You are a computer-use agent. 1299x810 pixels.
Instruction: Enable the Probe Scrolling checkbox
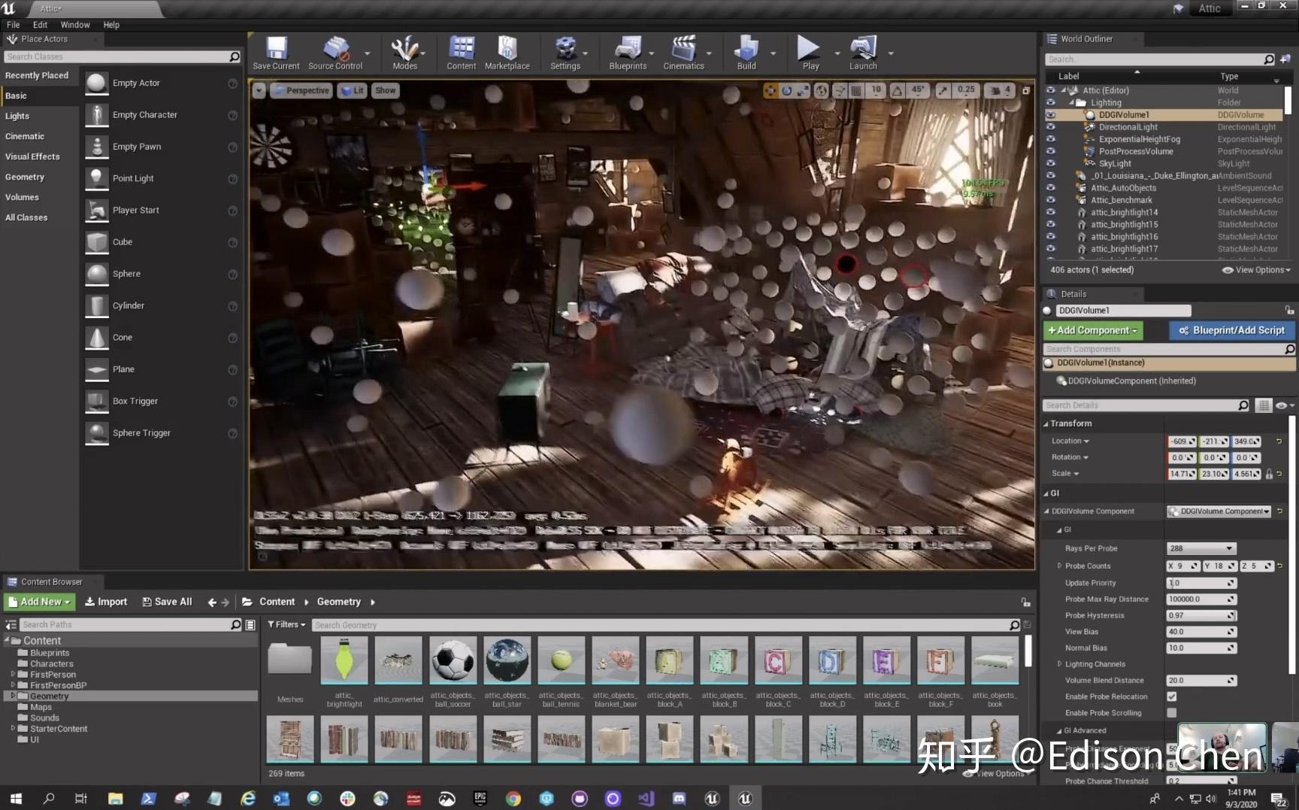click(x=1171, y=713)
